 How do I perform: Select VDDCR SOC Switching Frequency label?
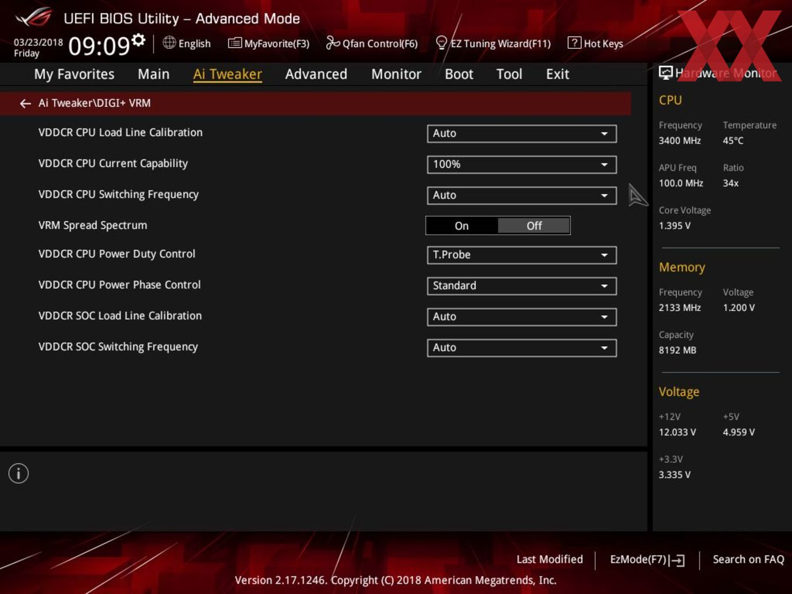pyautogui.click(x=118, y=346)
